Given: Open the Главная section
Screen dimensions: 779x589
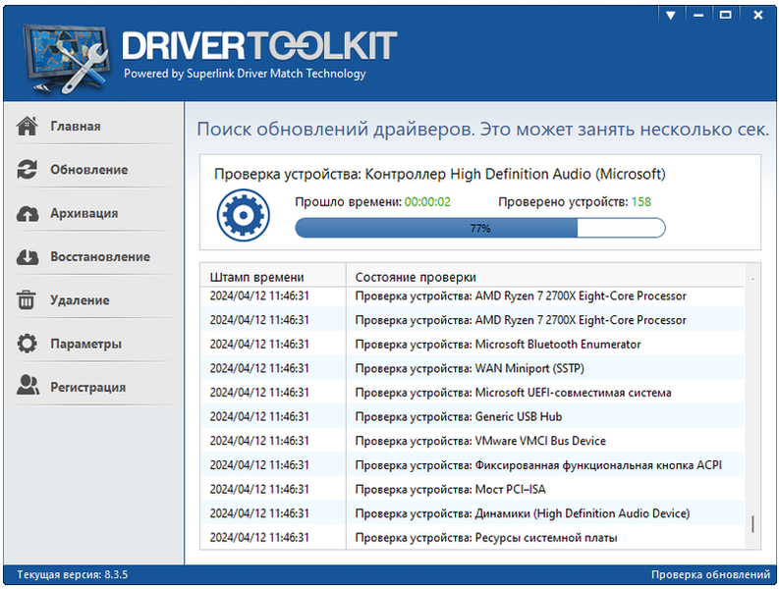Looking at the screenshot, I should pos(94,126).
